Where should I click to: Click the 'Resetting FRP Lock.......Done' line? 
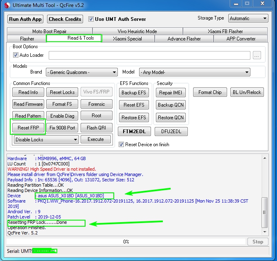[37, 222]
